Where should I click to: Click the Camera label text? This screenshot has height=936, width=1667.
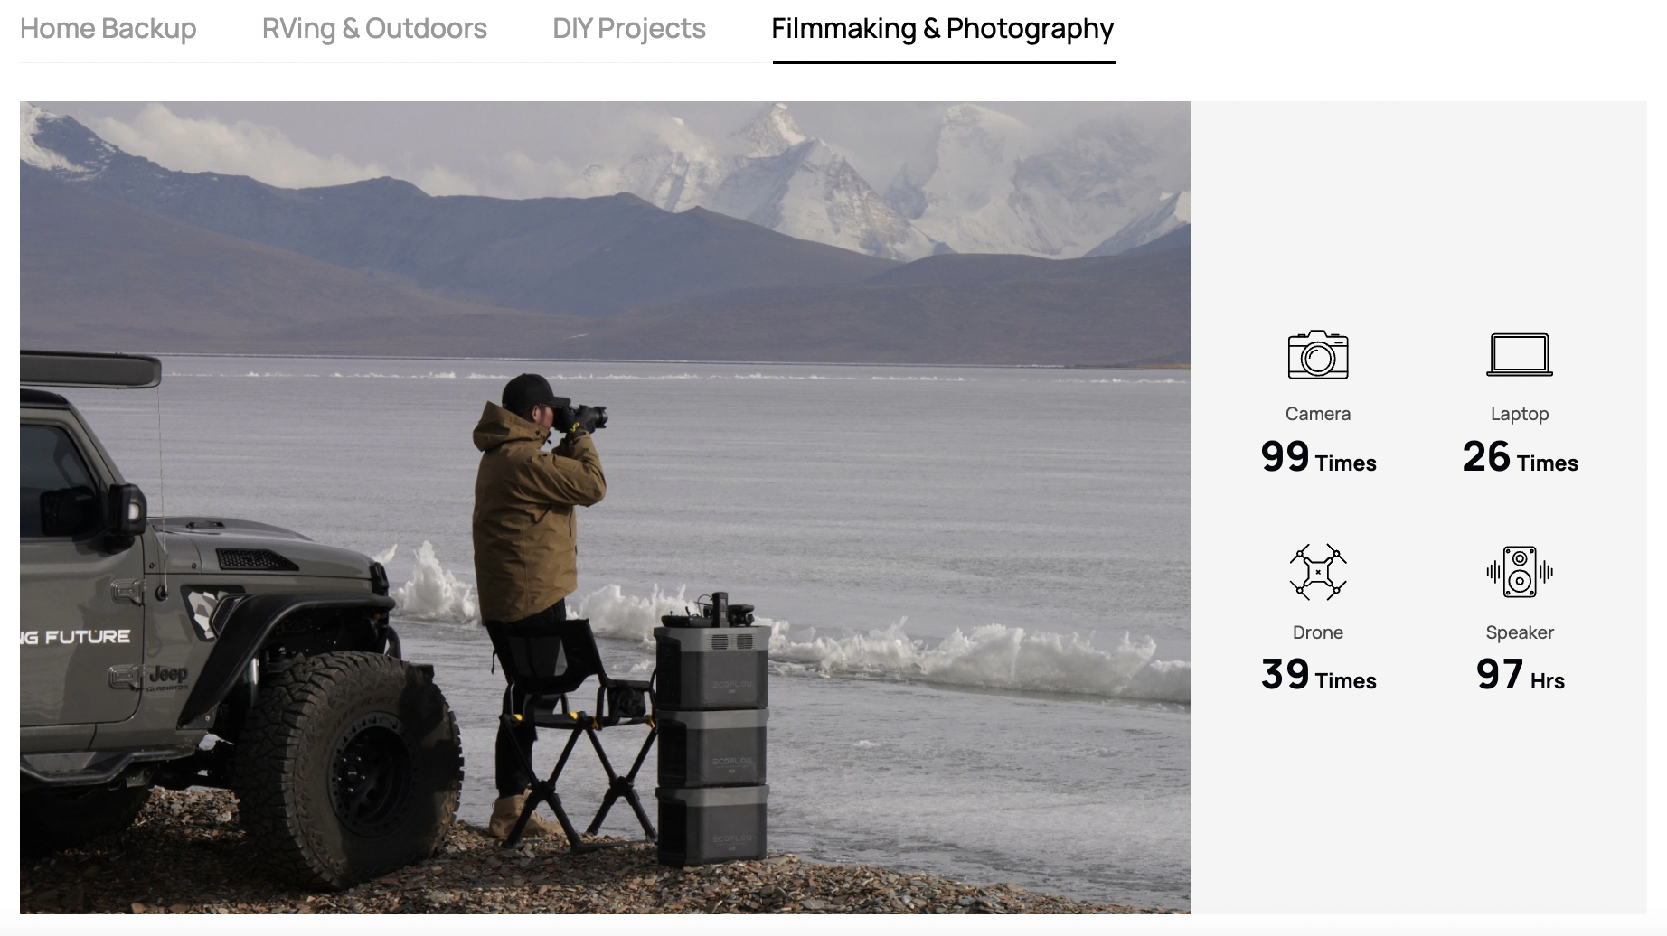[1318, 414]
